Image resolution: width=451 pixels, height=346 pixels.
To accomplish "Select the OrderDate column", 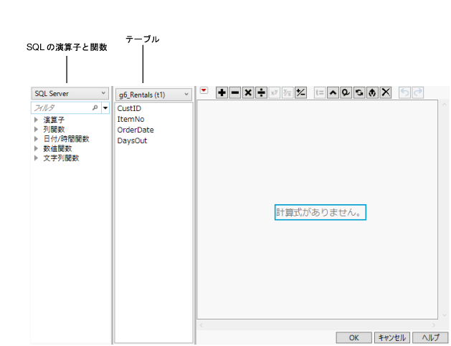I will (136, 130).
